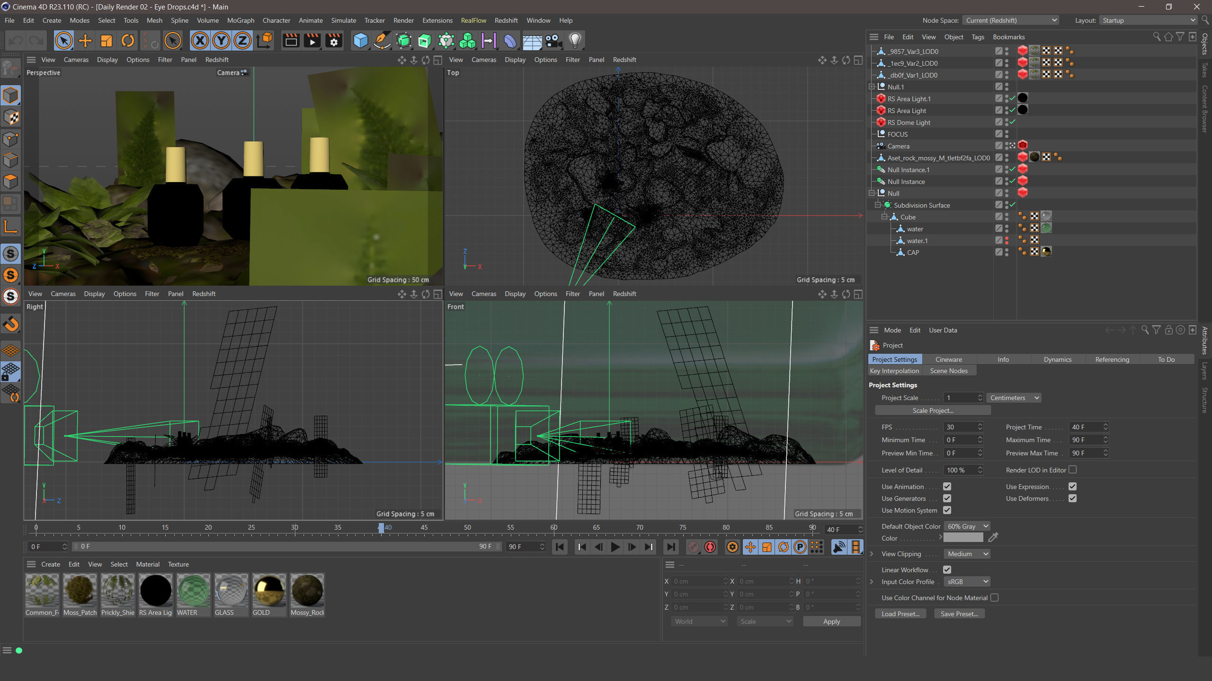This screenshot has height=681, width=1212.
Task: Enable Texture mode in left palette
Action: pos(11,117)
